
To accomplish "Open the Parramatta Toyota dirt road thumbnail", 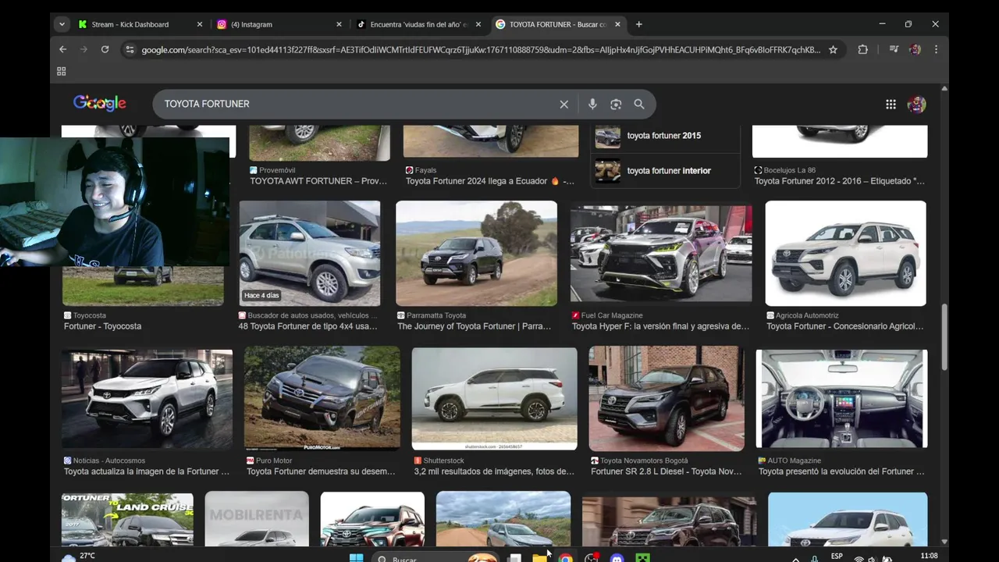I will click(x=476, y=254).
